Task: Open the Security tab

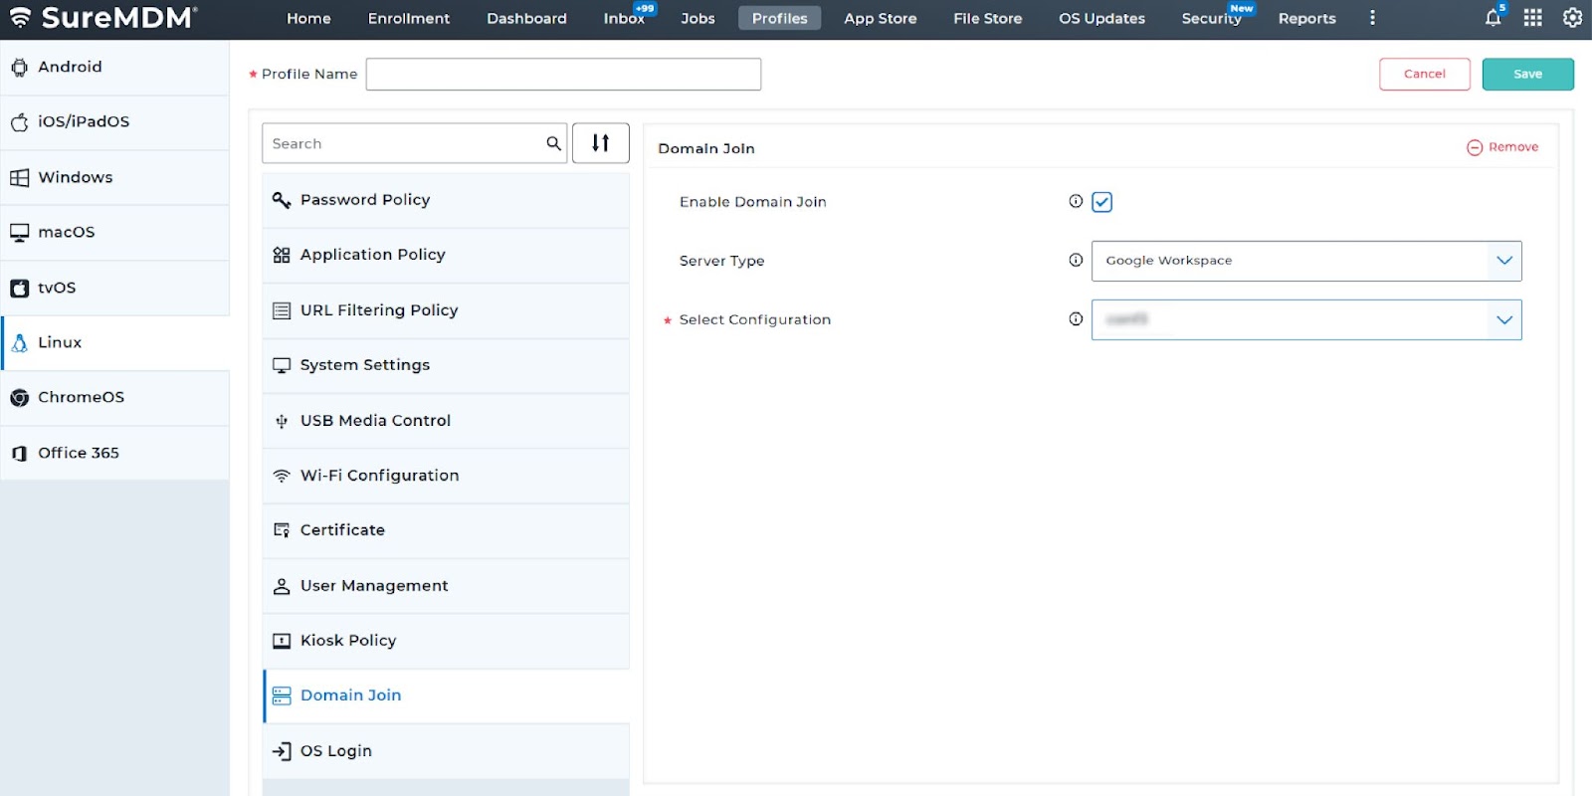Action: pyautogui.click(x=1212, y=18)
